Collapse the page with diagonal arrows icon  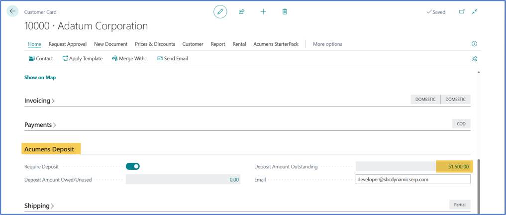474,11
